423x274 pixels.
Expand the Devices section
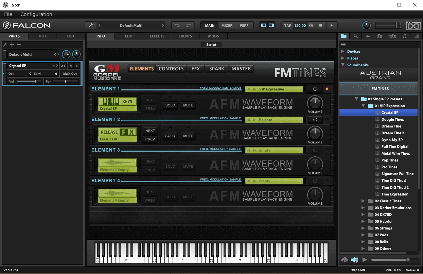[x=343, y=51]
